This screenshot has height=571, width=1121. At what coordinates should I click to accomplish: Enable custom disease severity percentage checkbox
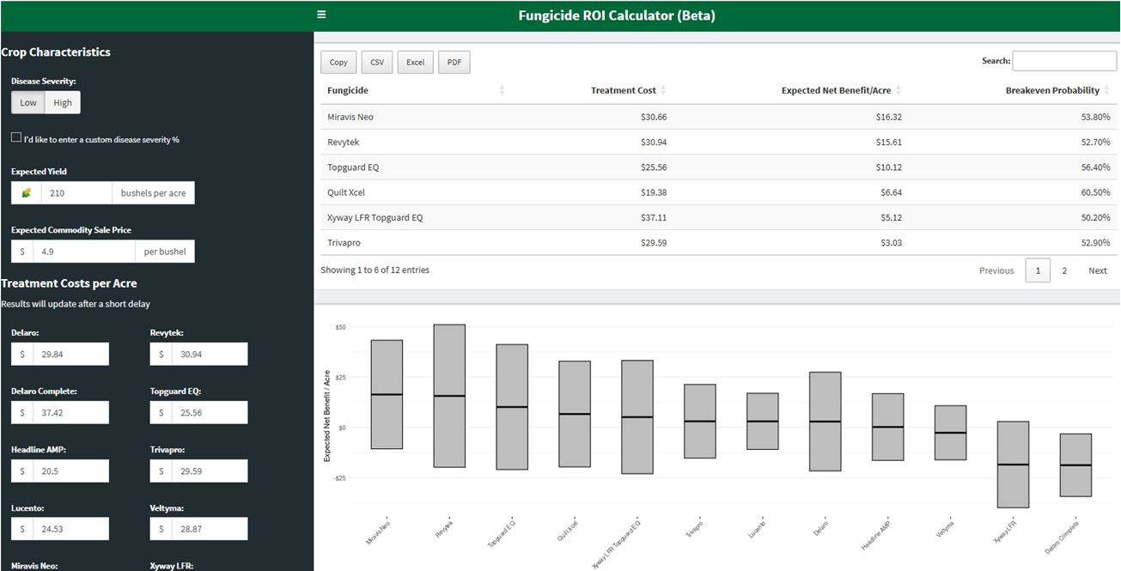coord(15,136)
